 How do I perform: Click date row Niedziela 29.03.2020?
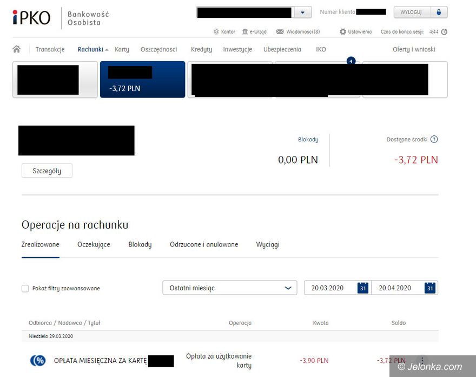[x=230, y=336]
